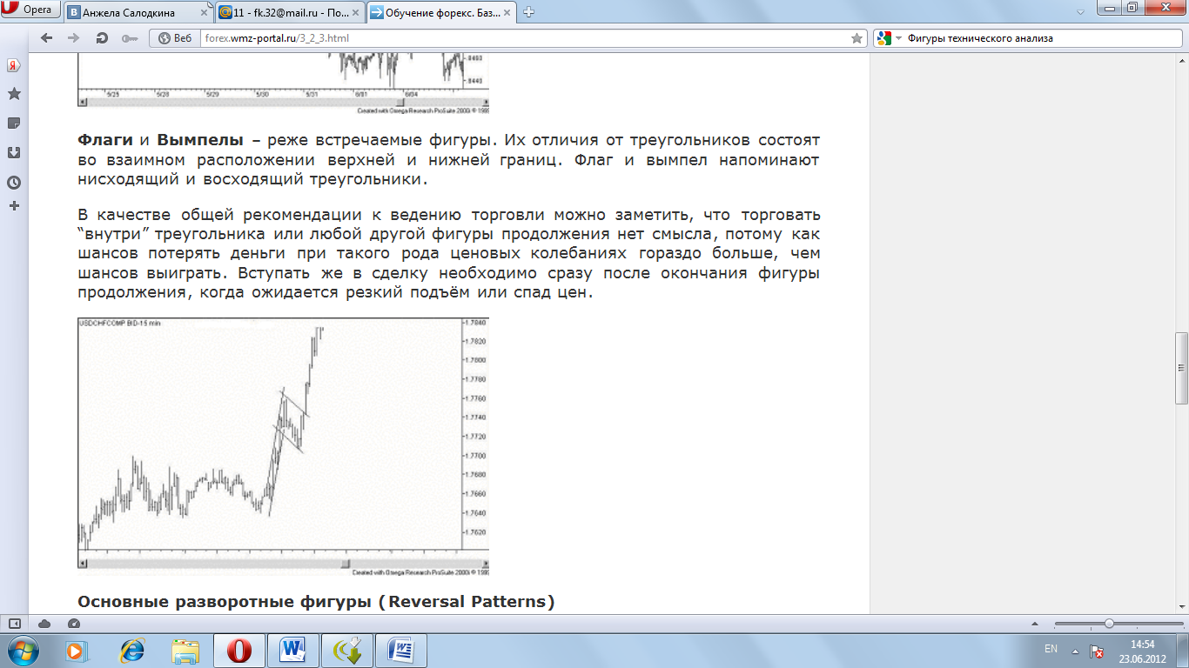Minimize the Opera window
The height and width of the screenshot is (668, 1189).
click(1108, 7)
